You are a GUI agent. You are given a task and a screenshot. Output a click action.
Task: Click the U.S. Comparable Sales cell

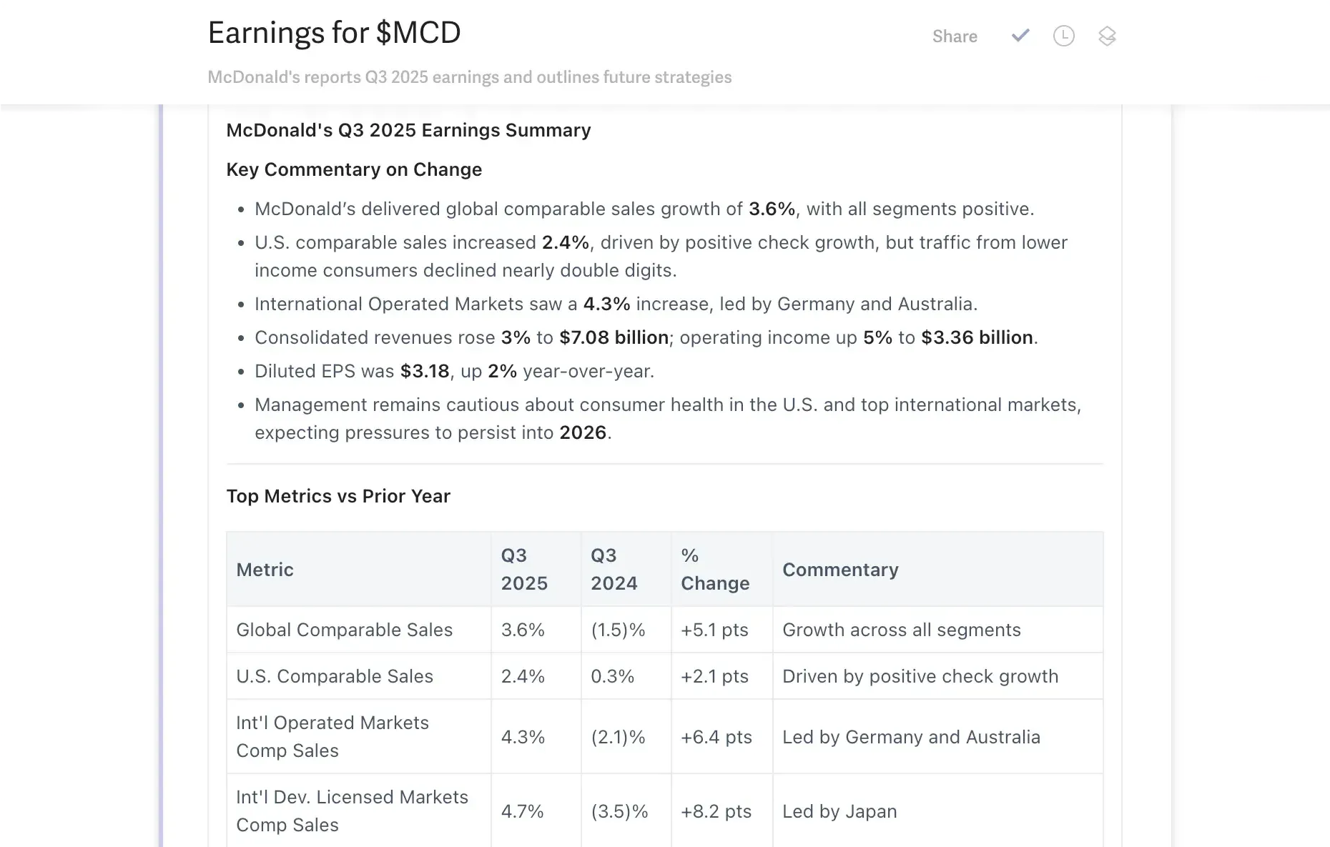tap(335, 676)
